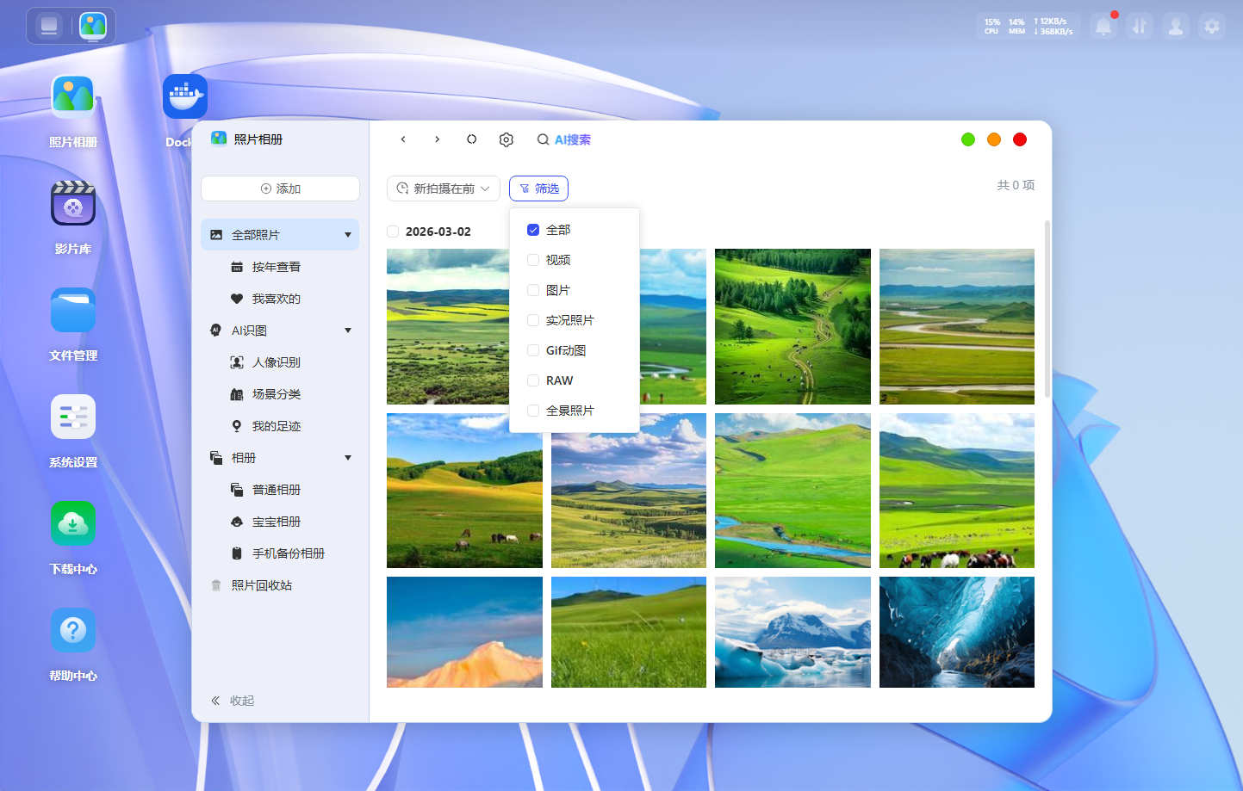The image size is (1243, 791).
Task: Open the forest path meadow photo
Action: pos(792,326)
